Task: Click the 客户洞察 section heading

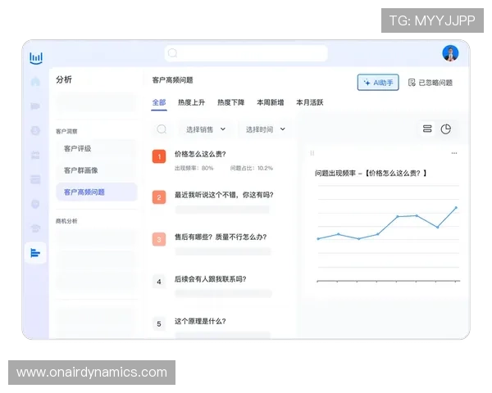Action: (x=66, y=131)
